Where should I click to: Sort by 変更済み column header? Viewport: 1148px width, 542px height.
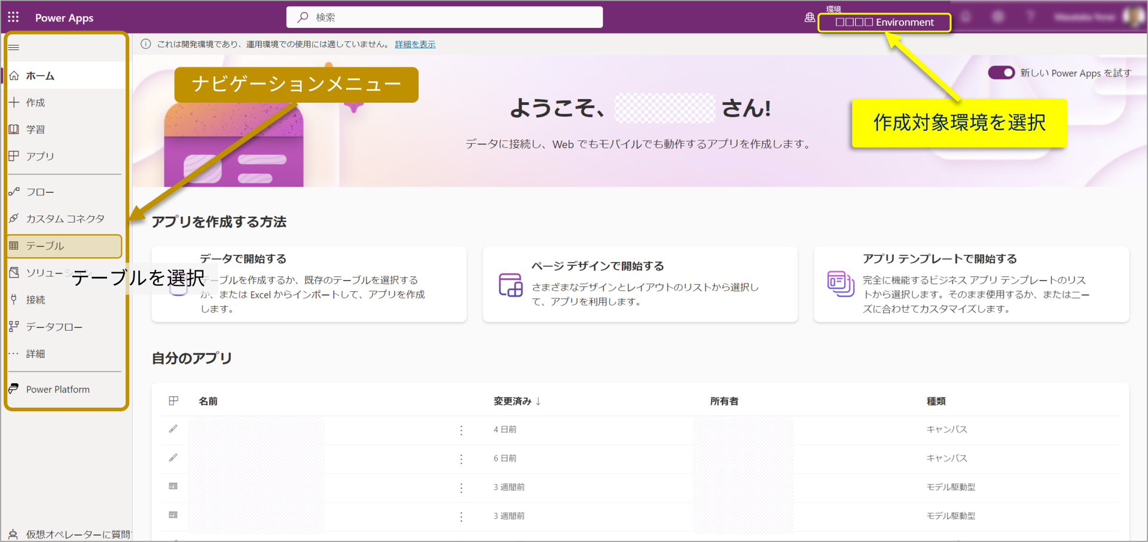tap(517, 401)
